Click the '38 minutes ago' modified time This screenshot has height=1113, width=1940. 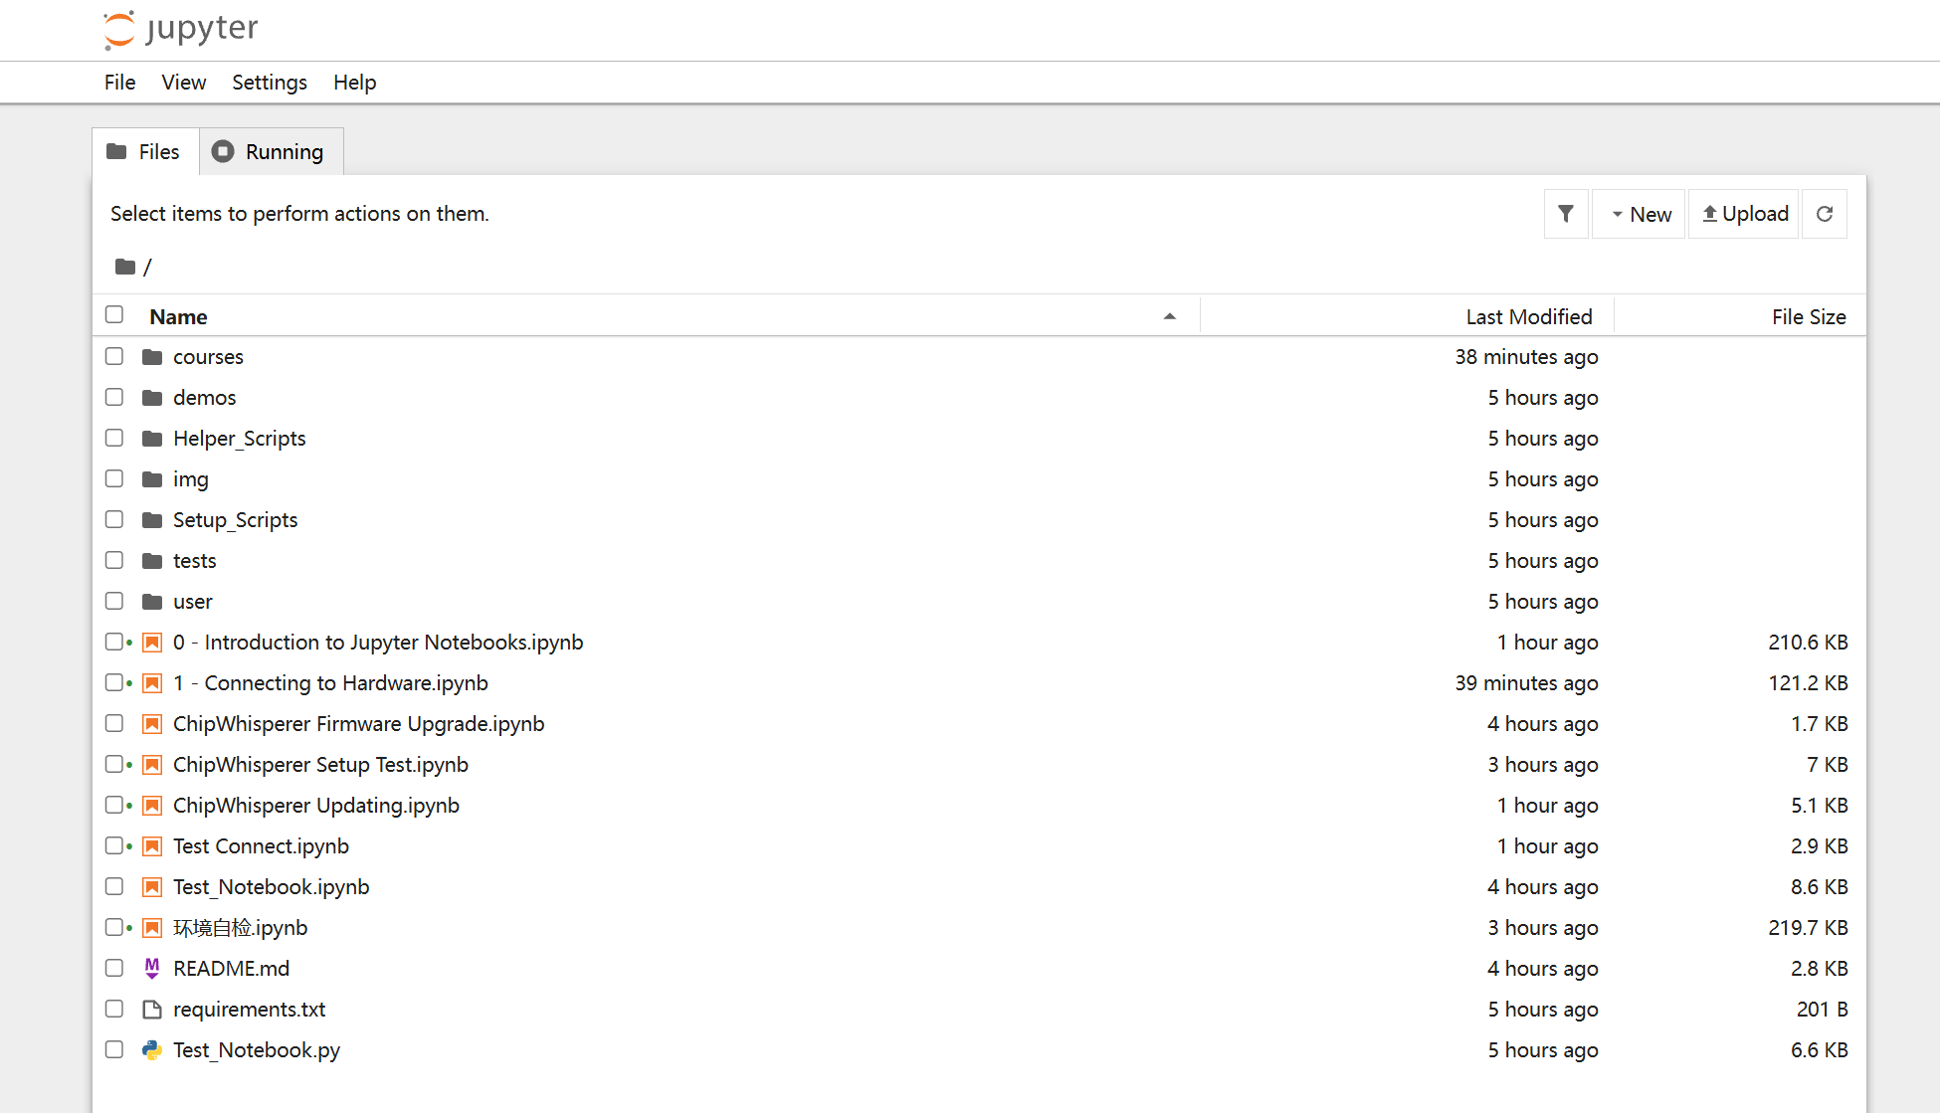pos(1526,357)
